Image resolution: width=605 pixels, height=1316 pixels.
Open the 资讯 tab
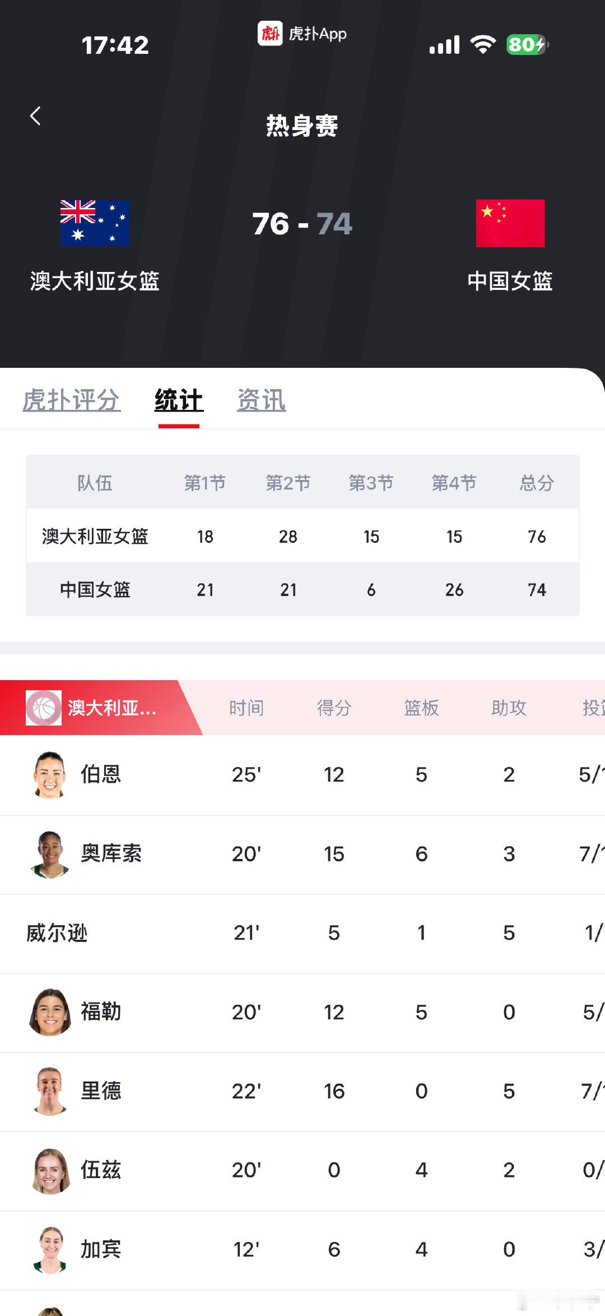pyautogui.click(x=262, y=400)
